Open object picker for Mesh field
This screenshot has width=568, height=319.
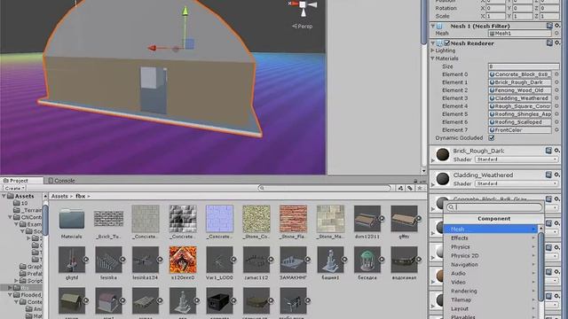click(x=556, y=34)
